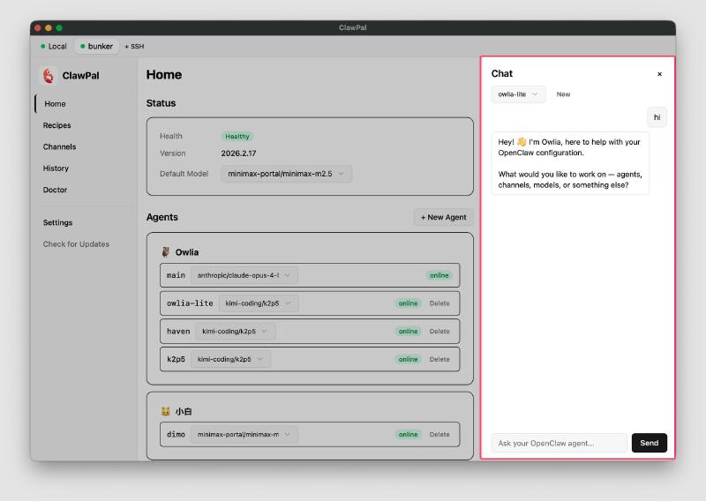This screenshot has width=706, height=501.
Task: Click the cat emoji agent icon
Action: point(165,411)
